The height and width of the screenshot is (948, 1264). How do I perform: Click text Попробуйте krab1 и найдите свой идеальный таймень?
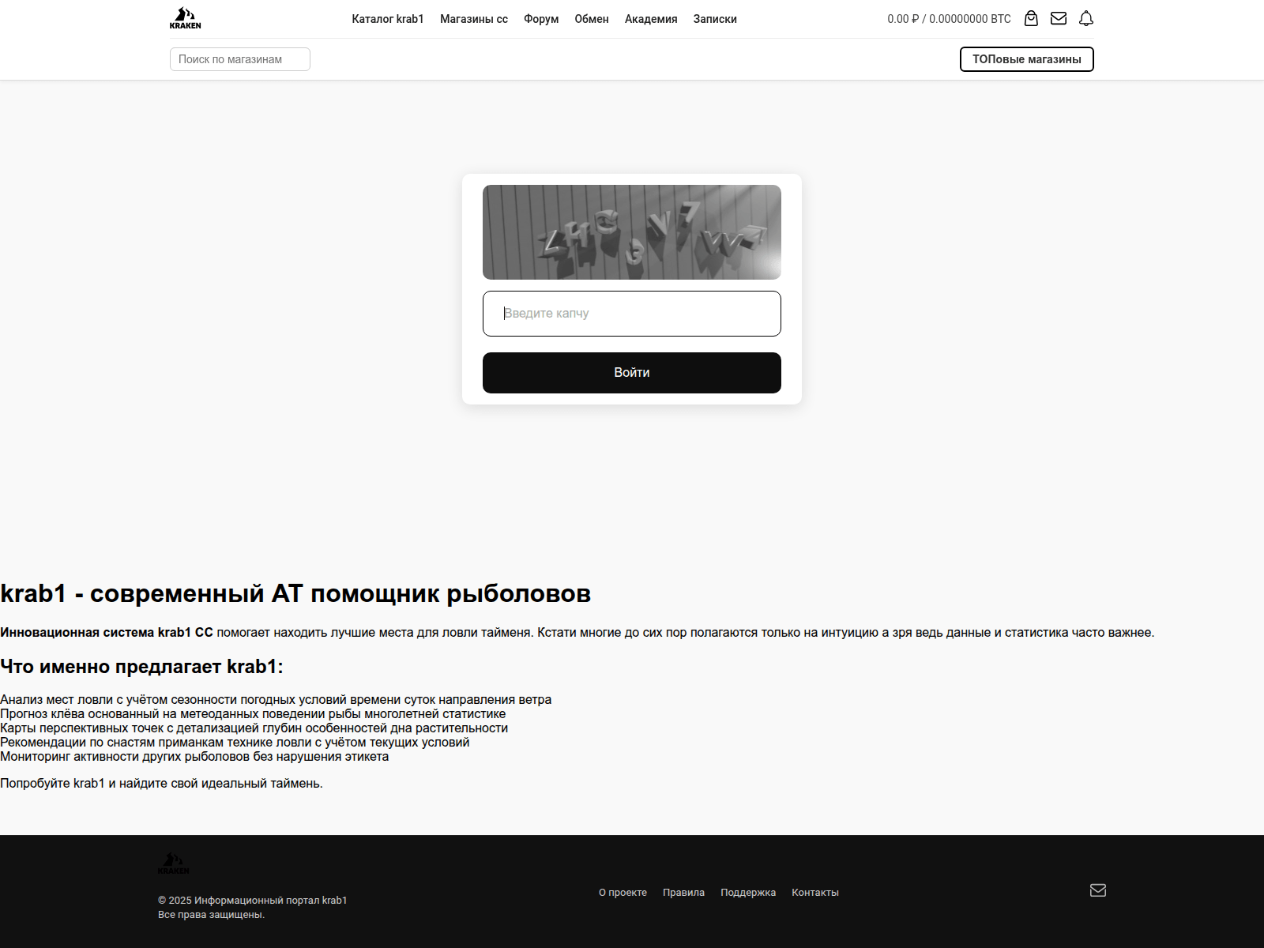point(161,784)
